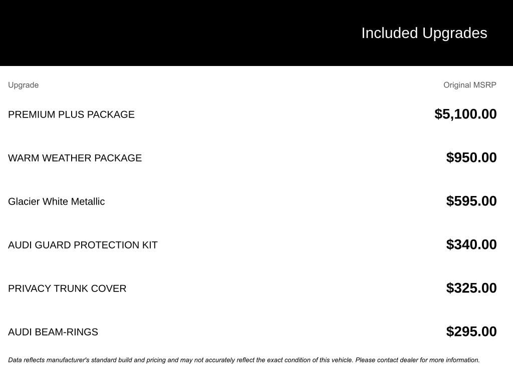Select AUDI GUARD PROTECTION KIT item
Viewport: 513px width, 384px height.
[83, 245]
